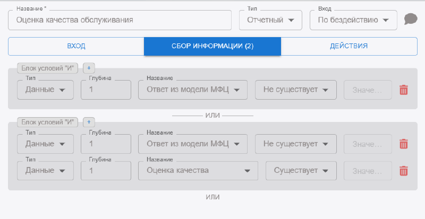Screen dimensions: 425x219
Task: Add condition via plus in first block
Action: point(89,68)
